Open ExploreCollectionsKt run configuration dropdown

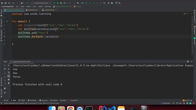click(41, 3)
